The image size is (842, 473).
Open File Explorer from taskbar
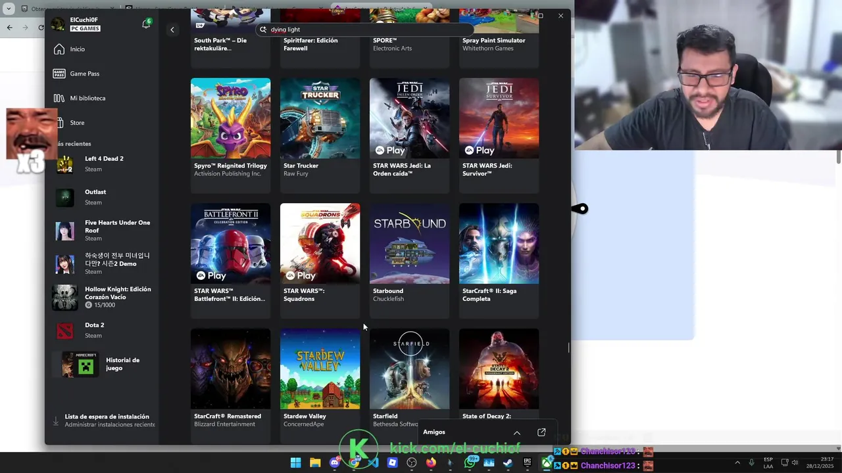point(315,462)
